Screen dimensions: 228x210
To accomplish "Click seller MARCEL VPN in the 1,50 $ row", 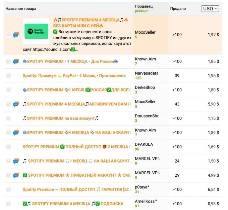I will (148, 159).
